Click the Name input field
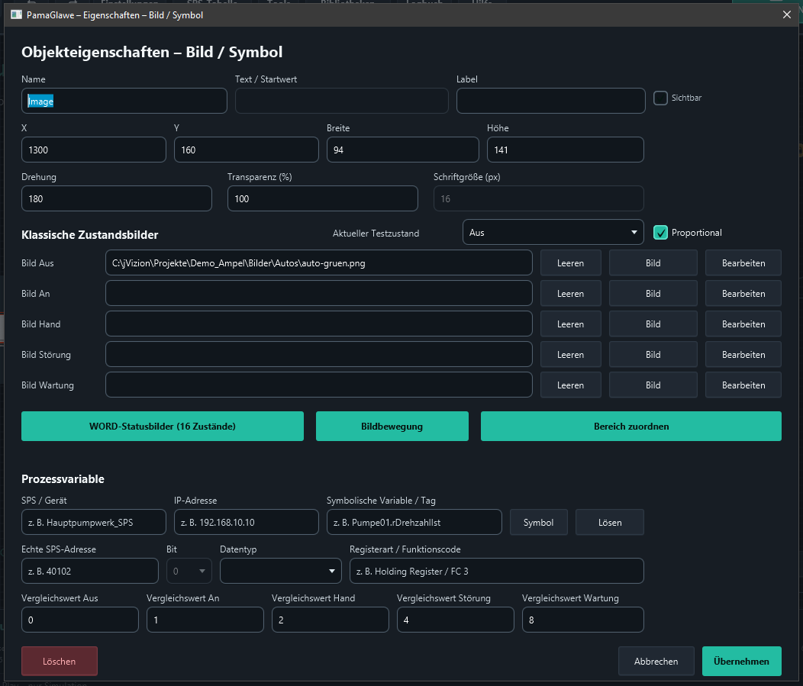Screen dimensions: 803x686 point(124,101)
